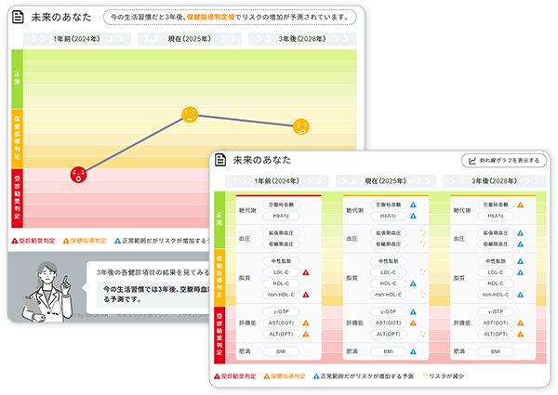Image resolution: width=558 pixels, height=395 pixels.
Task: Click the sad face marker at 2028
Action: [301, 125]
